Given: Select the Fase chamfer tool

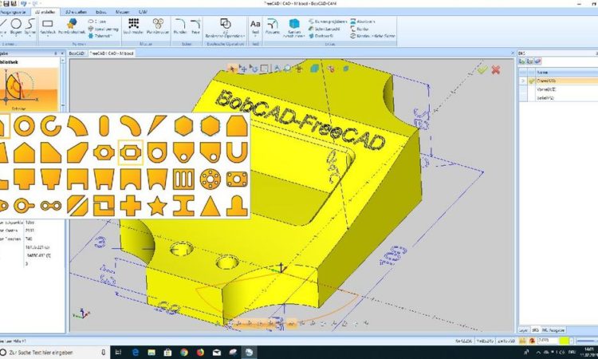Looking at the screenshot, I should pyautogui.click(x=195, y=26).
